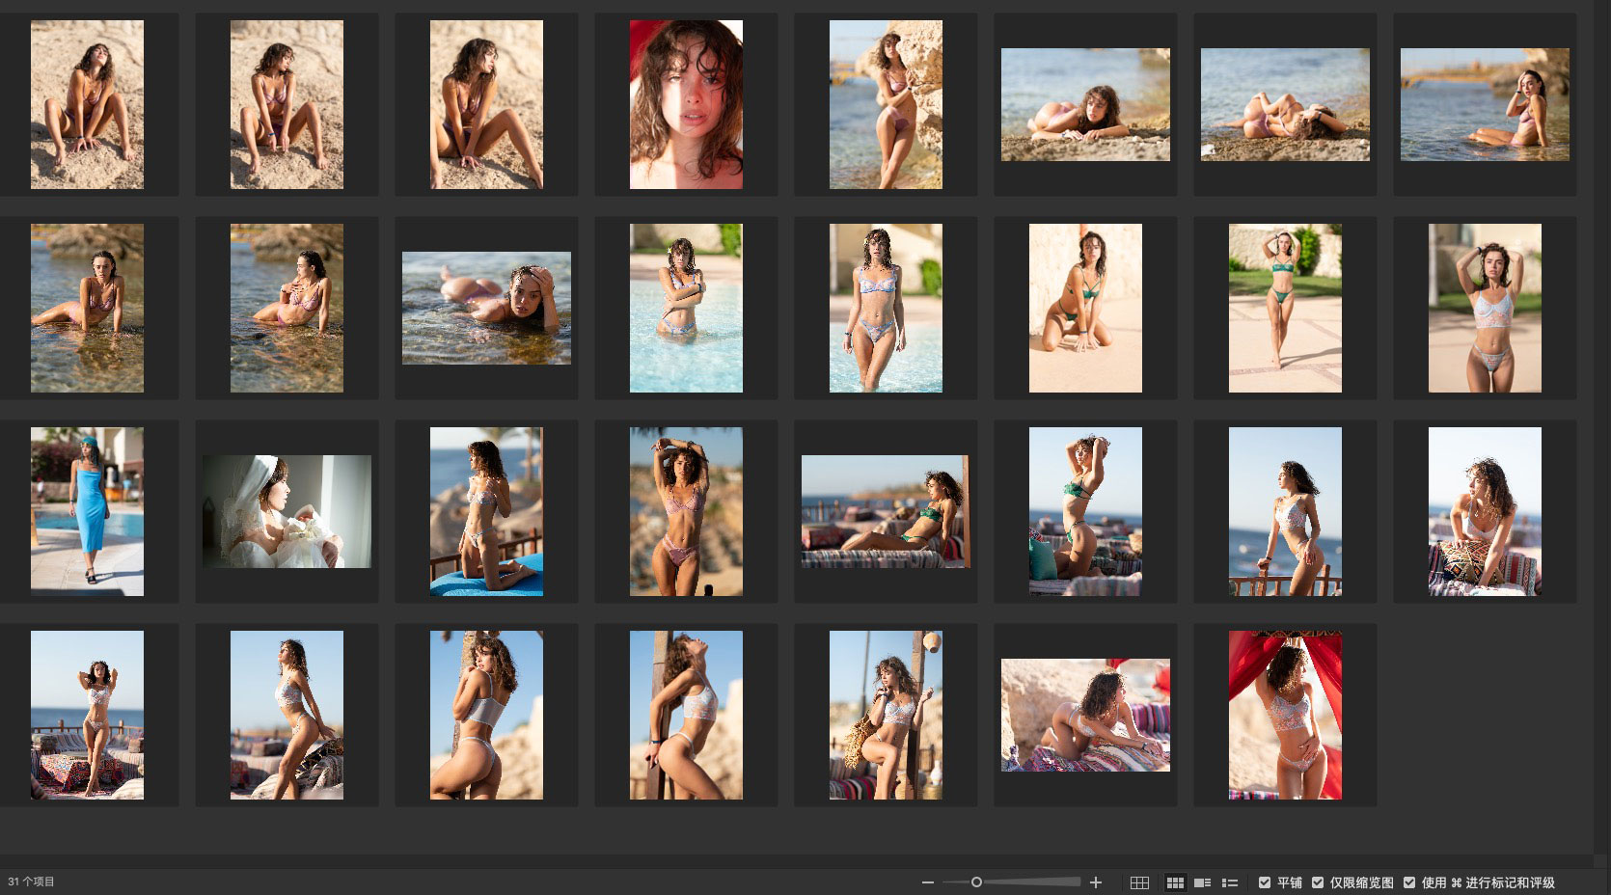Pick the photo kneeling on blue cushion

[486, 511]
